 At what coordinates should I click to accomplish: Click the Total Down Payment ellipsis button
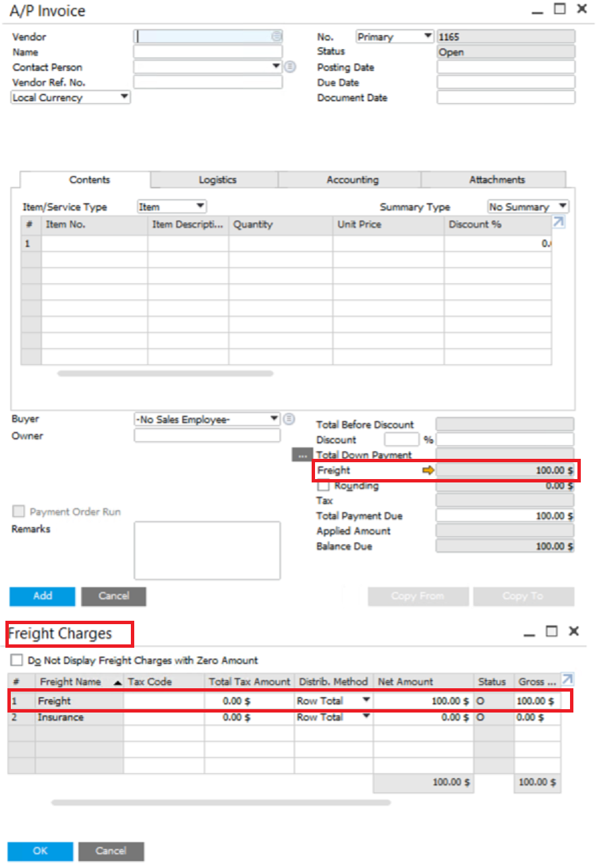click(x=301, y=455)
